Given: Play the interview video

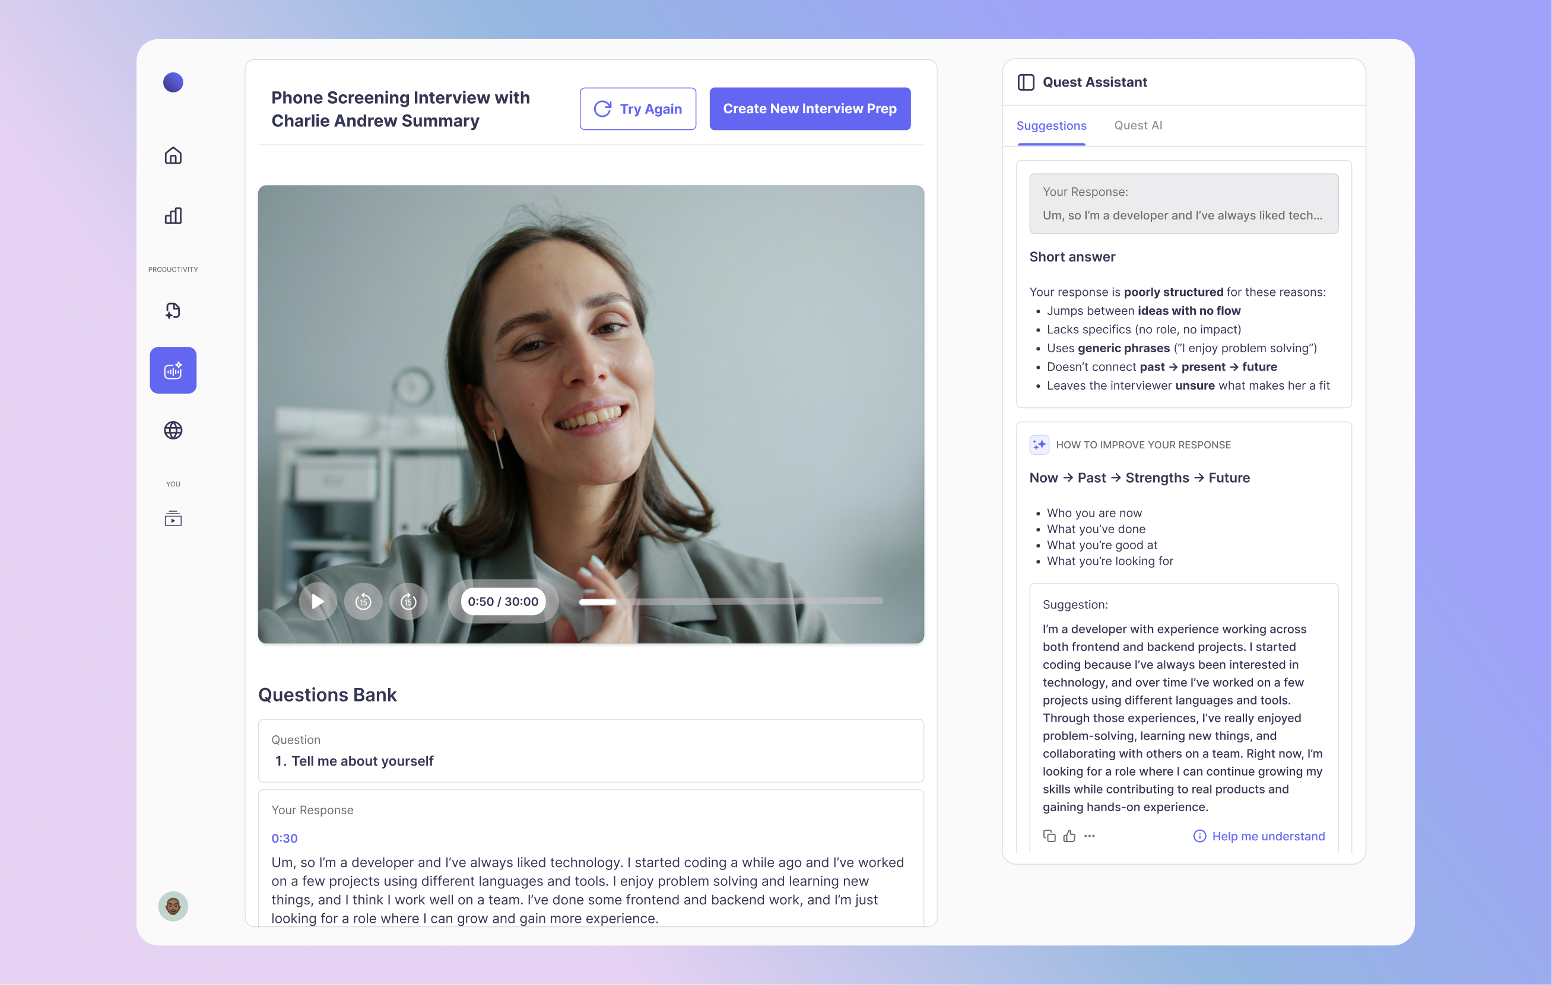Looking at the screenshot, I should (x=317, y=601).
